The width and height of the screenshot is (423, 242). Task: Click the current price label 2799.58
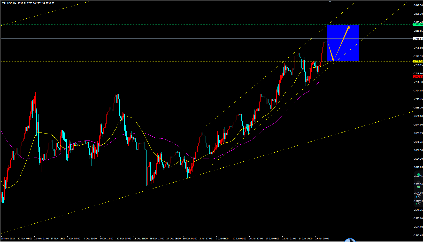point(418,39)
